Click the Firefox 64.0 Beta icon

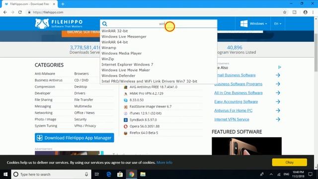click(126, 133)
